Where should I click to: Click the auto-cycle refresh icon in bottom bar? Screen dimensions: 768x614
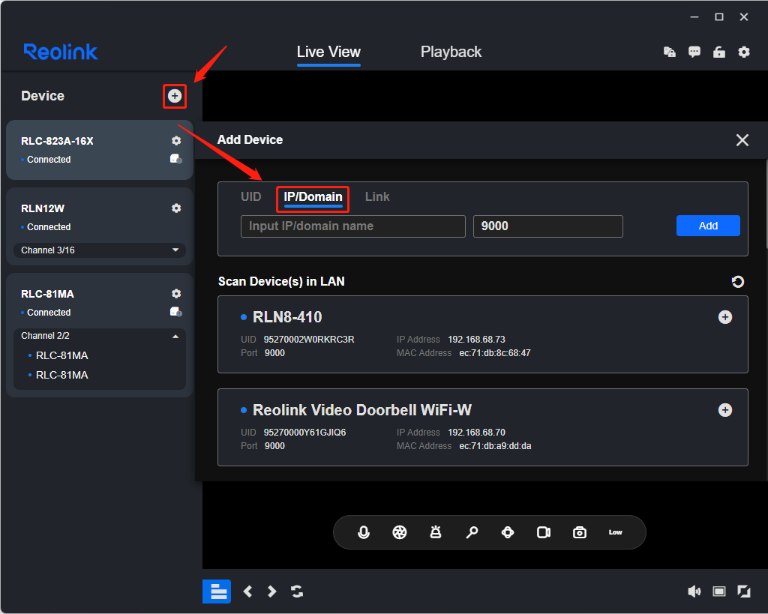coord(297,592)
